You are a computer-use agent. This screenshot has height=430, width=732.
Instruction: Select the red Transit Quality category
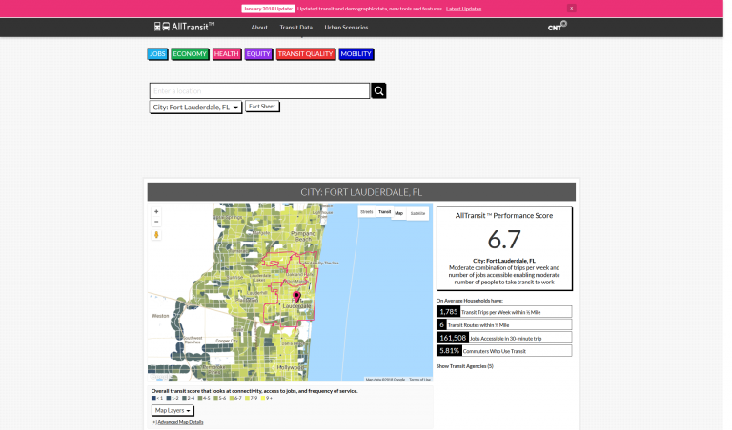point(305,54)
